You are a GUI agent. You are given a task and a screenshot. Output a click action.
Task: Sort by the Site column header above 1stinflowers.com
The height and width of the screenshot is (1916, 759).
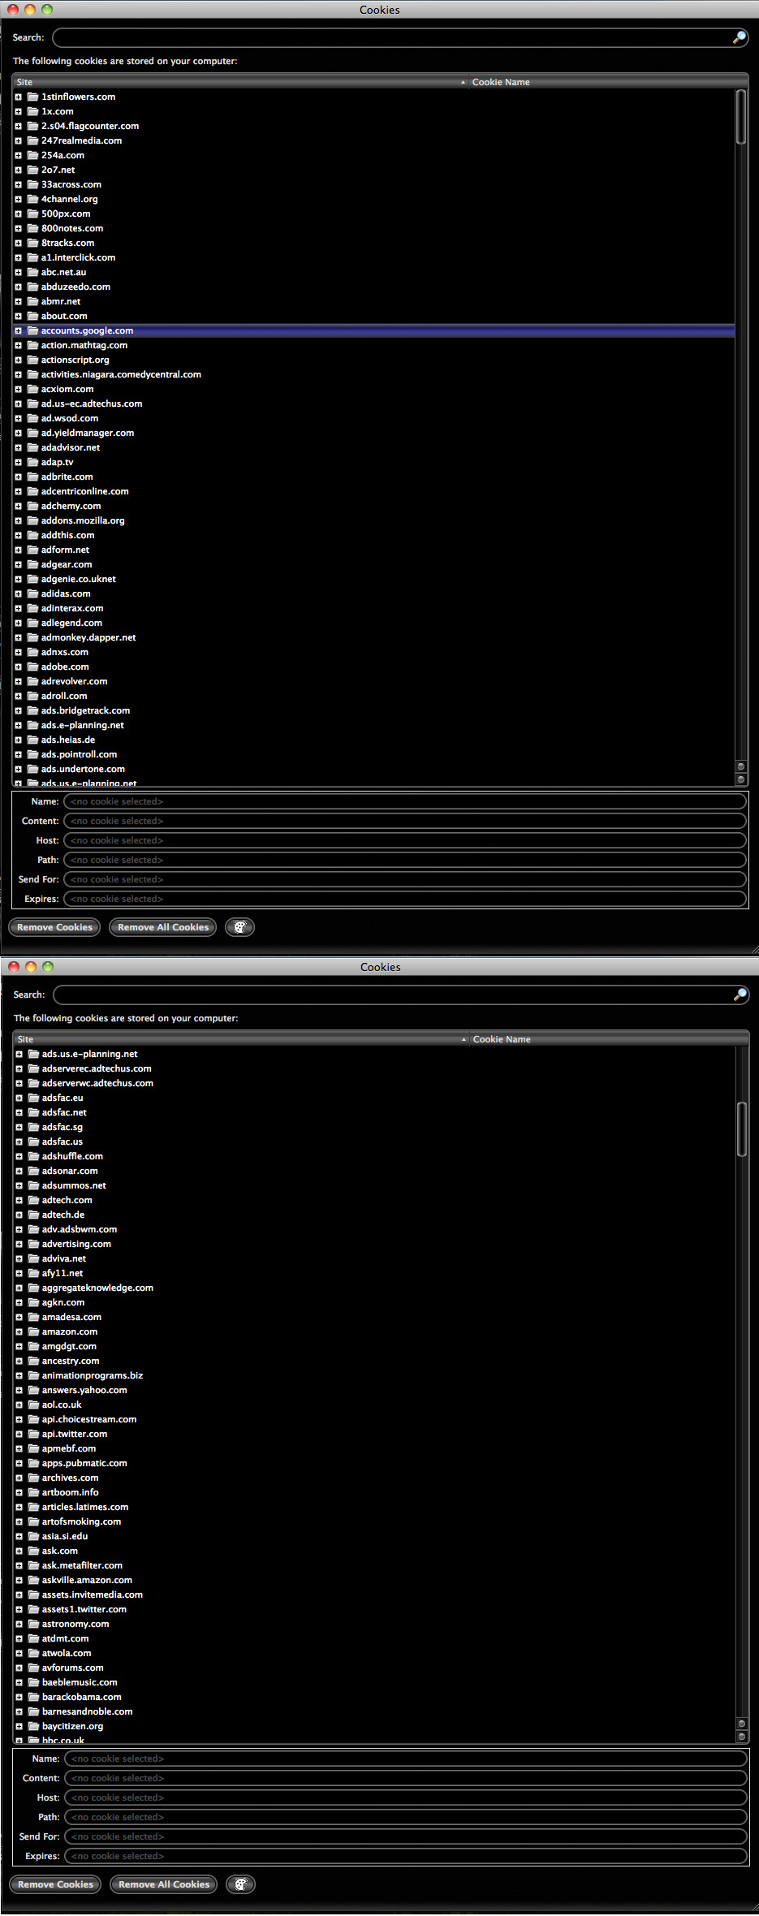[240, 82]
